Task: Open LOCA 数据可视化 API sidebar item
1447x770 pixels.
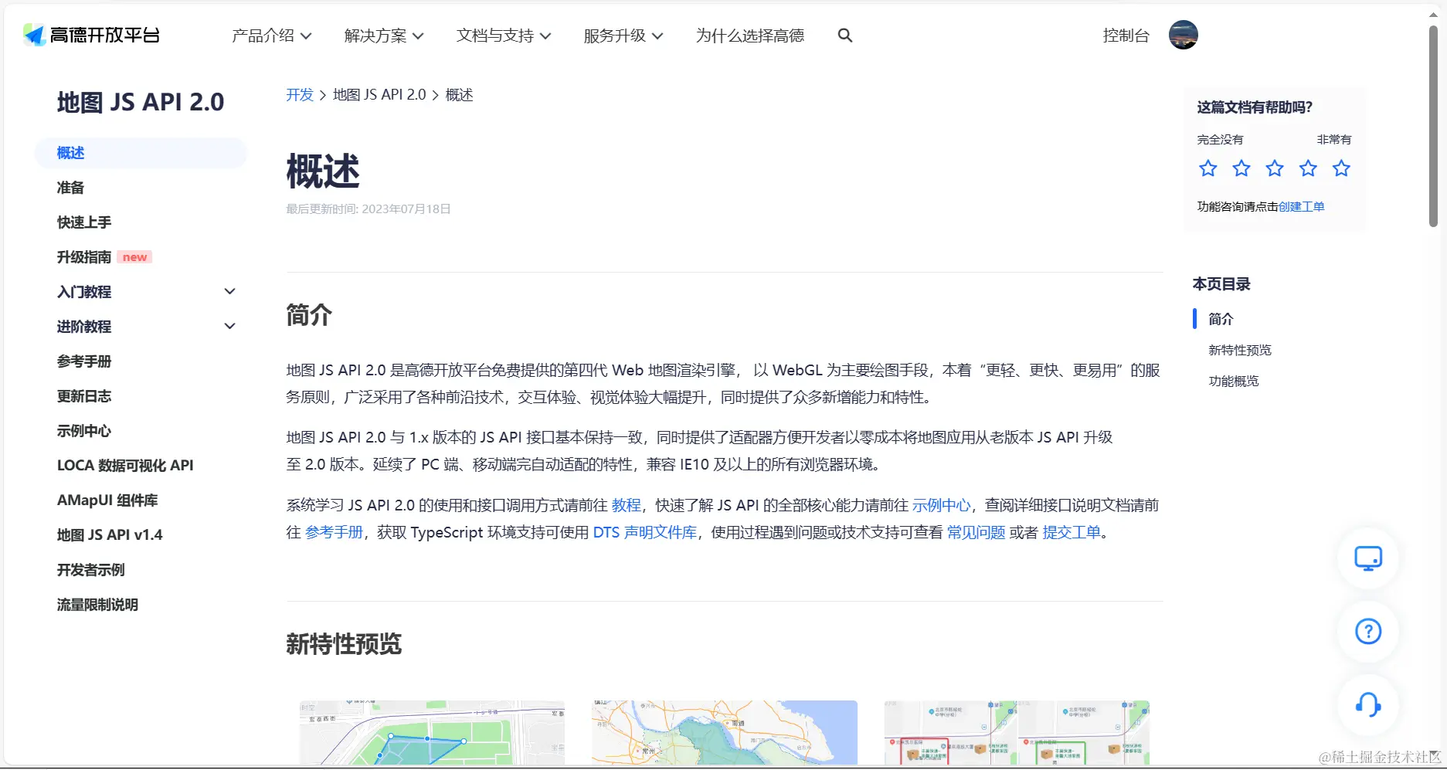Action: tap(125, 466)
